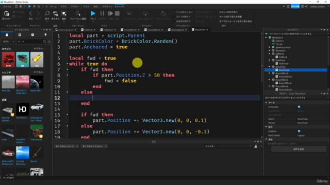330x185 pixels.
Task: Switch to the KillBlock script tab
Action: 88,30
